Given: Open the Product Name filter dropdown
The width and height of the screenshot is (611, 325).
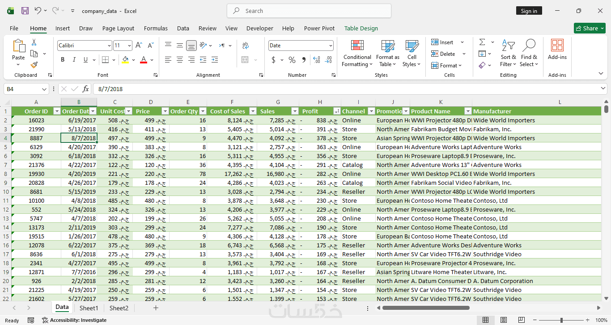Looking at the screenshot, I should coord(468,111).
